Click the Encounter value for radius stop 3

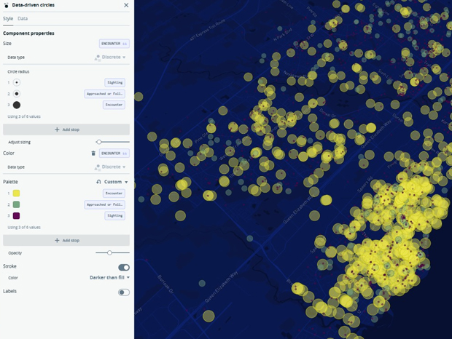[x=114, y=105]
